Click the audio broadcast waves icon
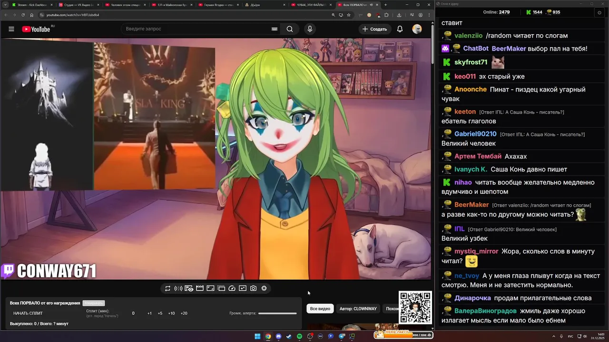The width and height of the screenshot is (609, 342). point(178,288)
